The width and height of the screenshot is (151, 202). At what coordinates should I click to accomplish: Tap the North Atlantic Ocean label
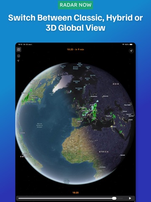(x=39, y=125)
